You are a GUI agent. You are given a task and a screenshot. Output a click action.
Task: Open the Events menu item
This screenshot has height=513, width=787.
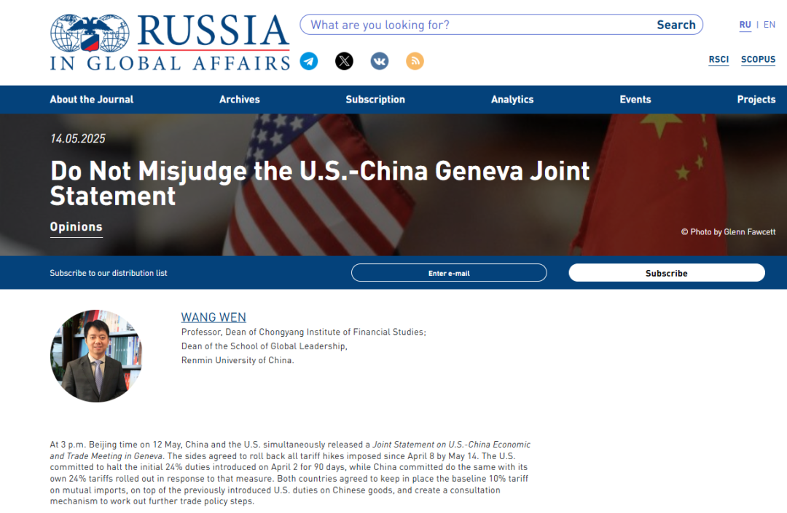(635, 100)
